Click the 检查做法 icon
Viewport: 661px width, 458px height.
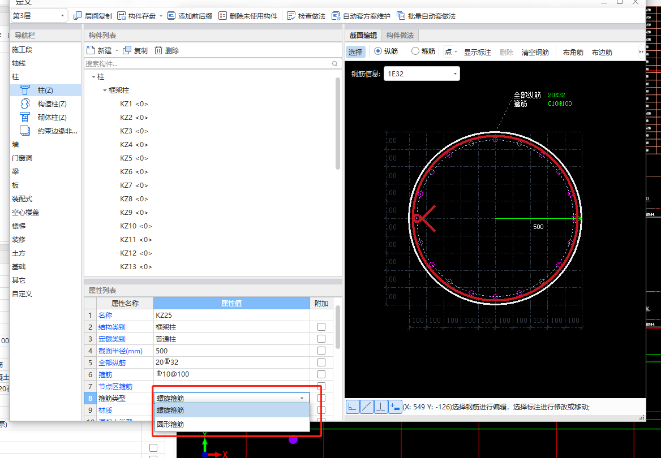pyautogui.click(x=291, y=16)
